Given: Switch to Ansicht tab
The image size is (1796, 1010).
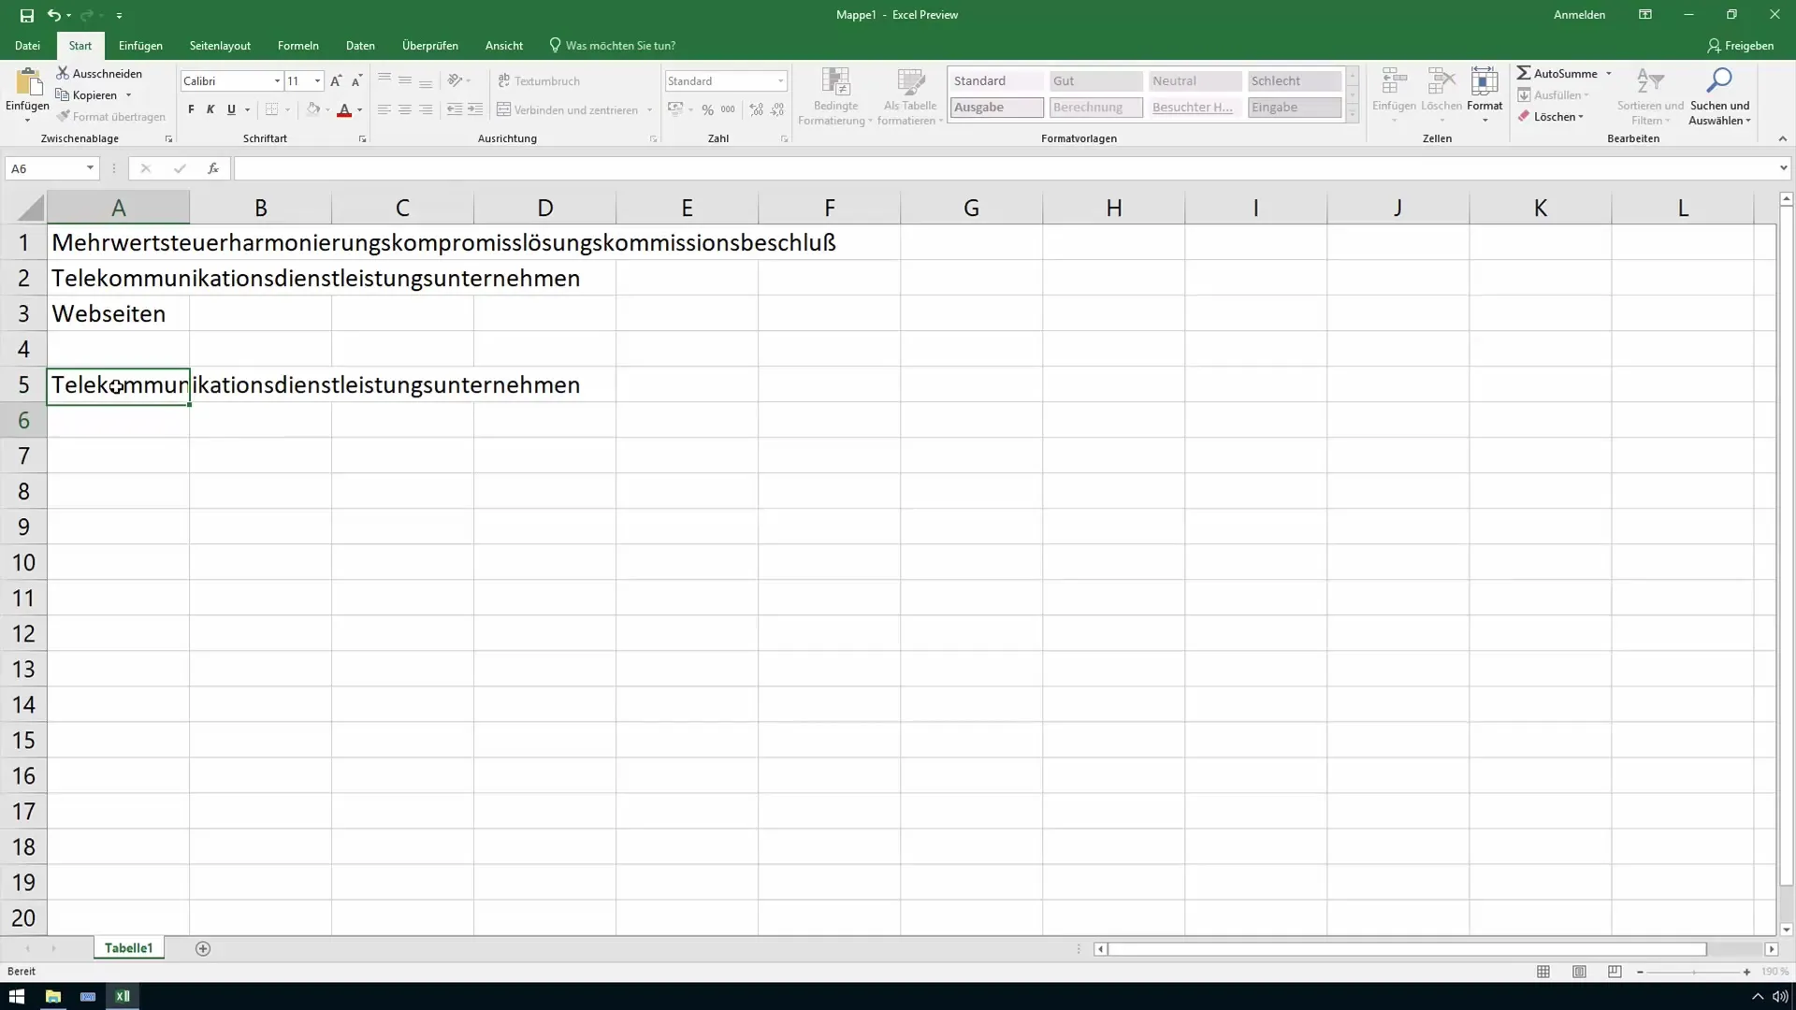Looking at the screenshot, I should (x=504, y=46).
